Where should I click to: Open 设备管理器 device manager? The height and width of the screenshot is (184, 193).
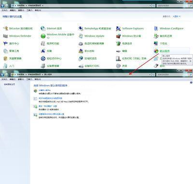coord(50,66)
